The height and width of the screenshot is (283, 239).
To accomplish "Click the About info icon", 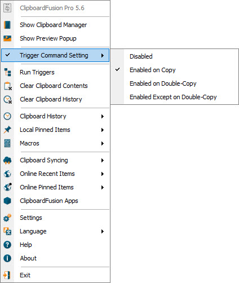I will coord(7,258).
